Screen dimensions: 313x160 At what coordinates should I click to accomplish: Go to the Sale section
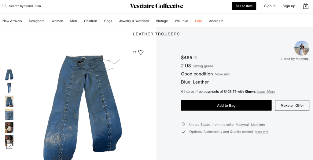[x=198, y=21]
